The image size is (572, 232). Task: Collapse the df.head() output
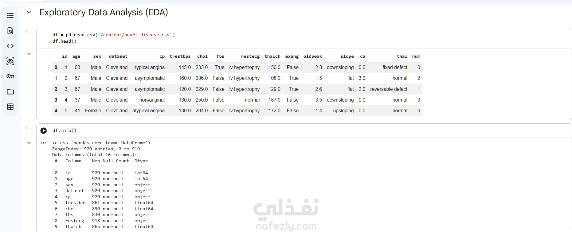29,54
